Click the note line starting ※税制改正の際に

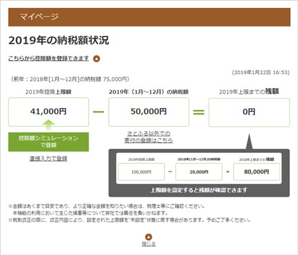(130, 220)
